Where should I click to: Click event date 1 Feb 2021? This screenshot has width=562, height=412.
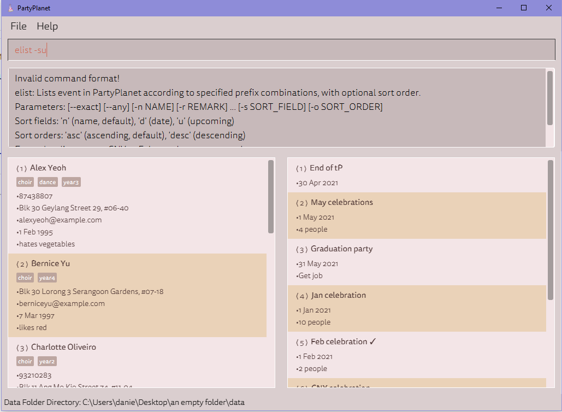click(315, 356)
